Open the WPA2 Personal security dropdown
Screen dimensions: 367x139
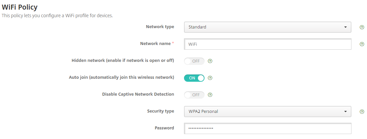[x=267, y=112]
